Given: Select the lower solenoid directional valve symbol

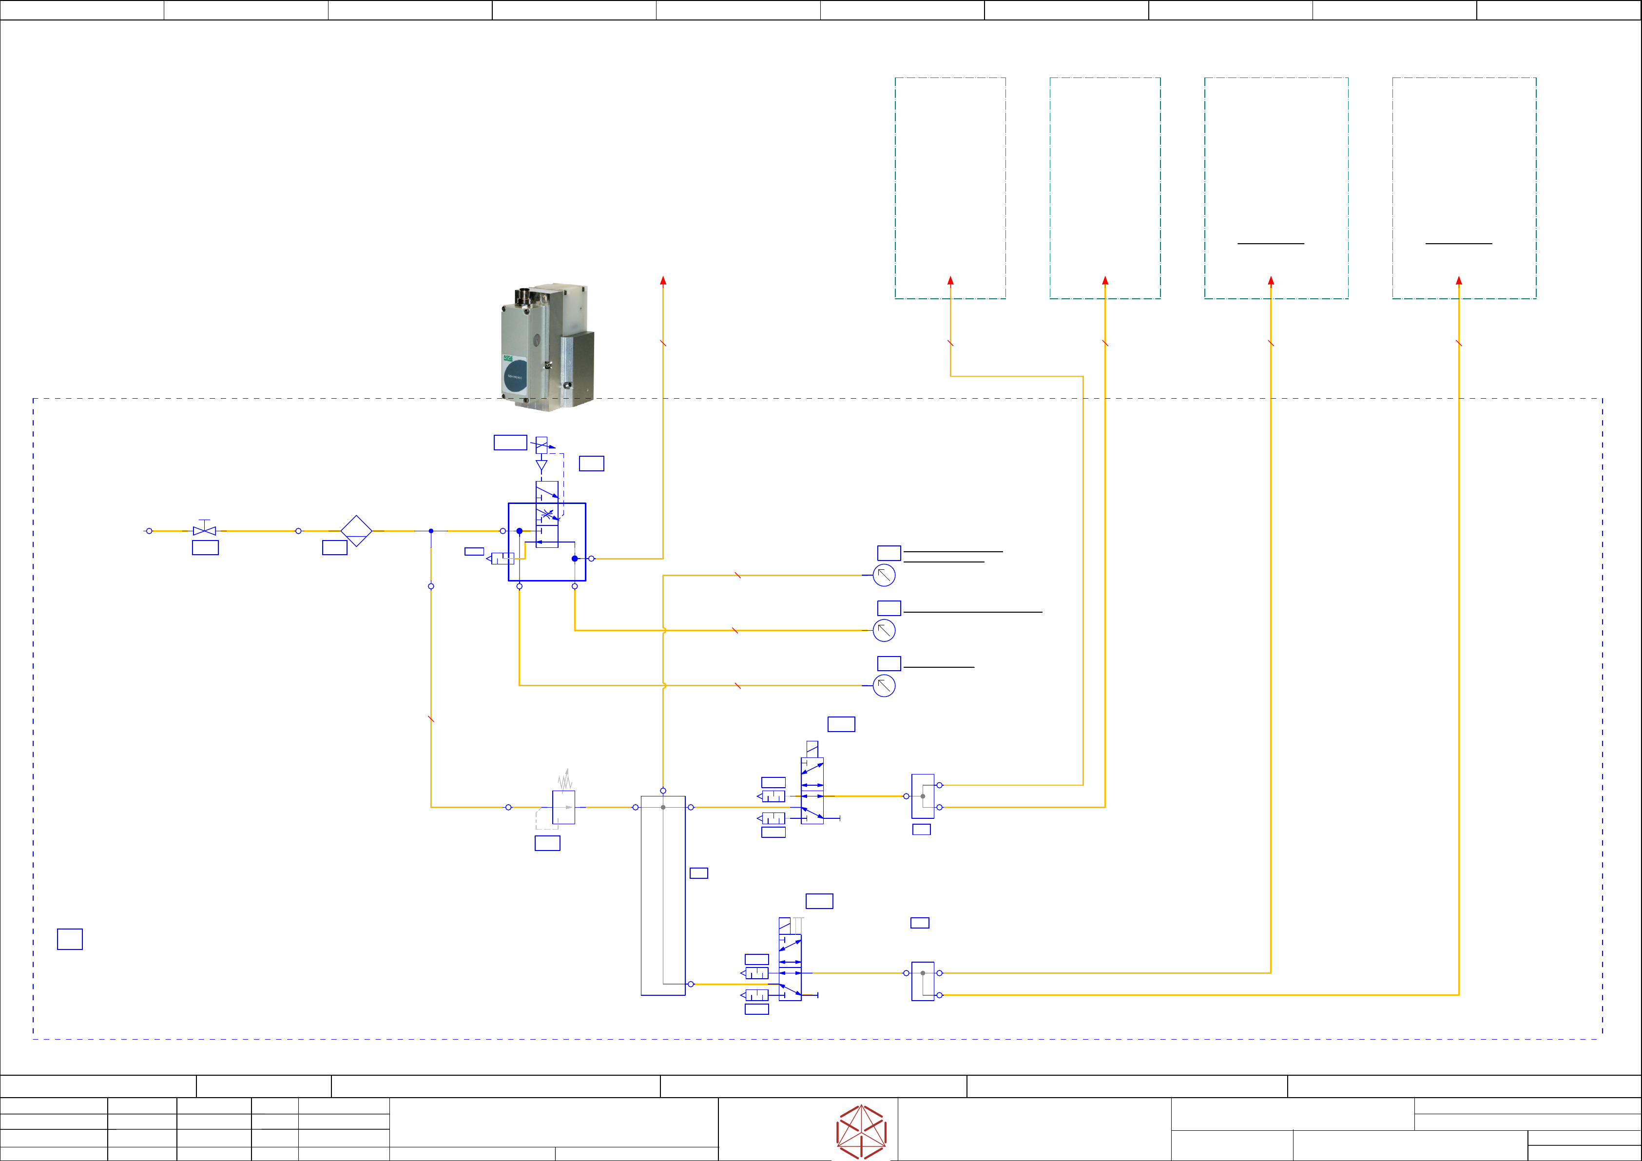Looking at the screenshot, I should 790,967.
